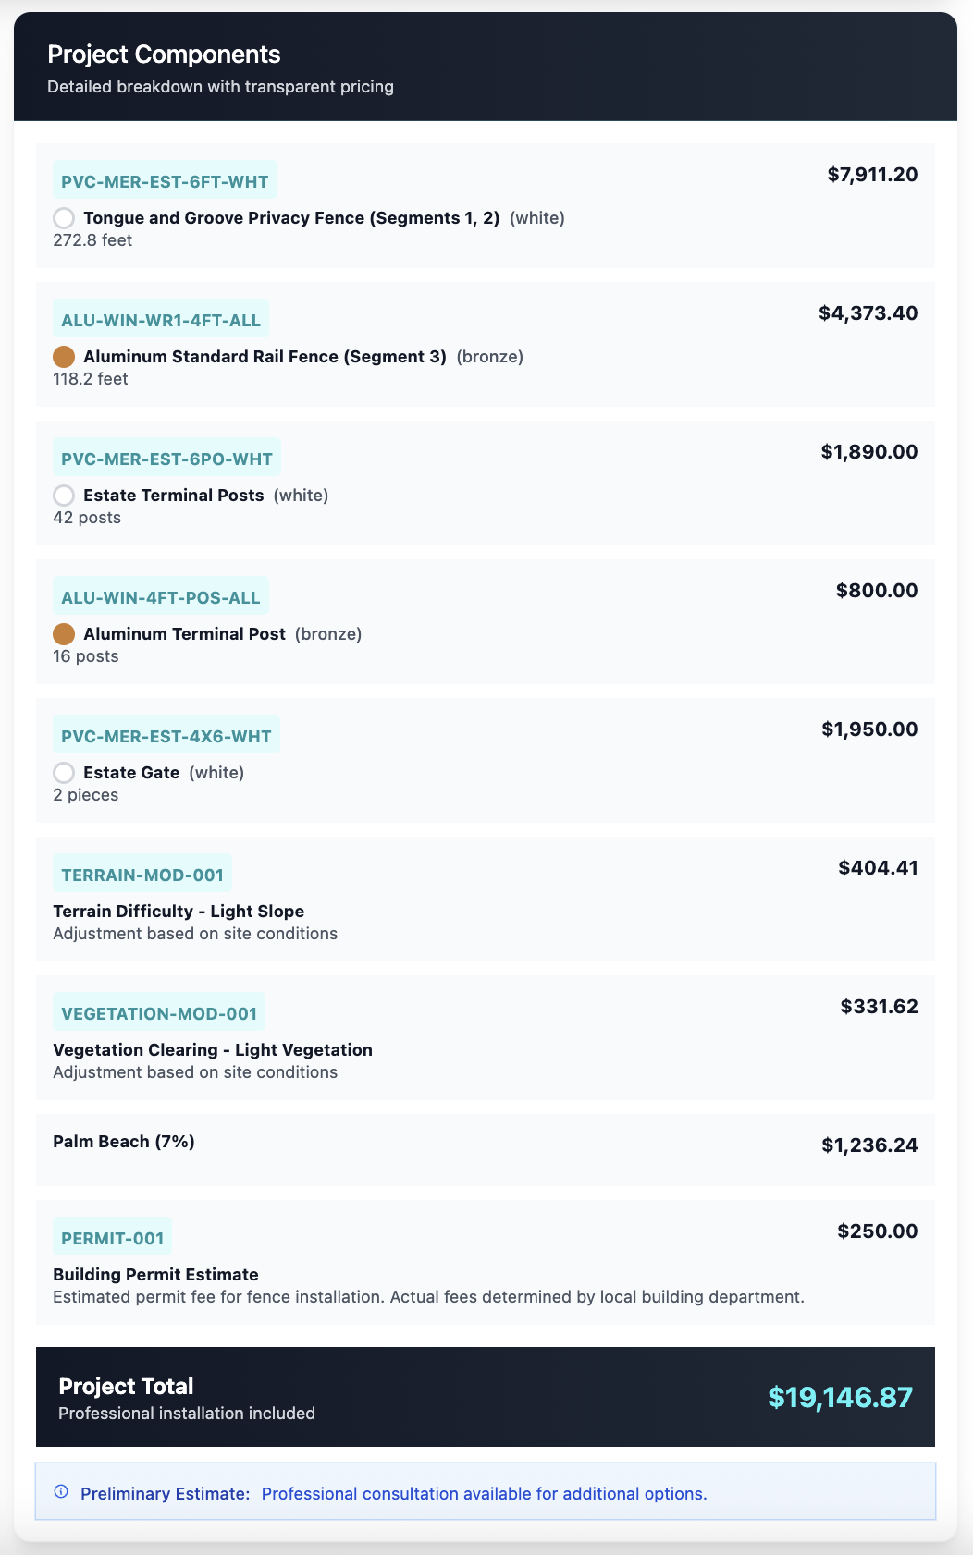
Task: Click the Project Components header title
Action: pyautogui.click(x=164, y=55)
